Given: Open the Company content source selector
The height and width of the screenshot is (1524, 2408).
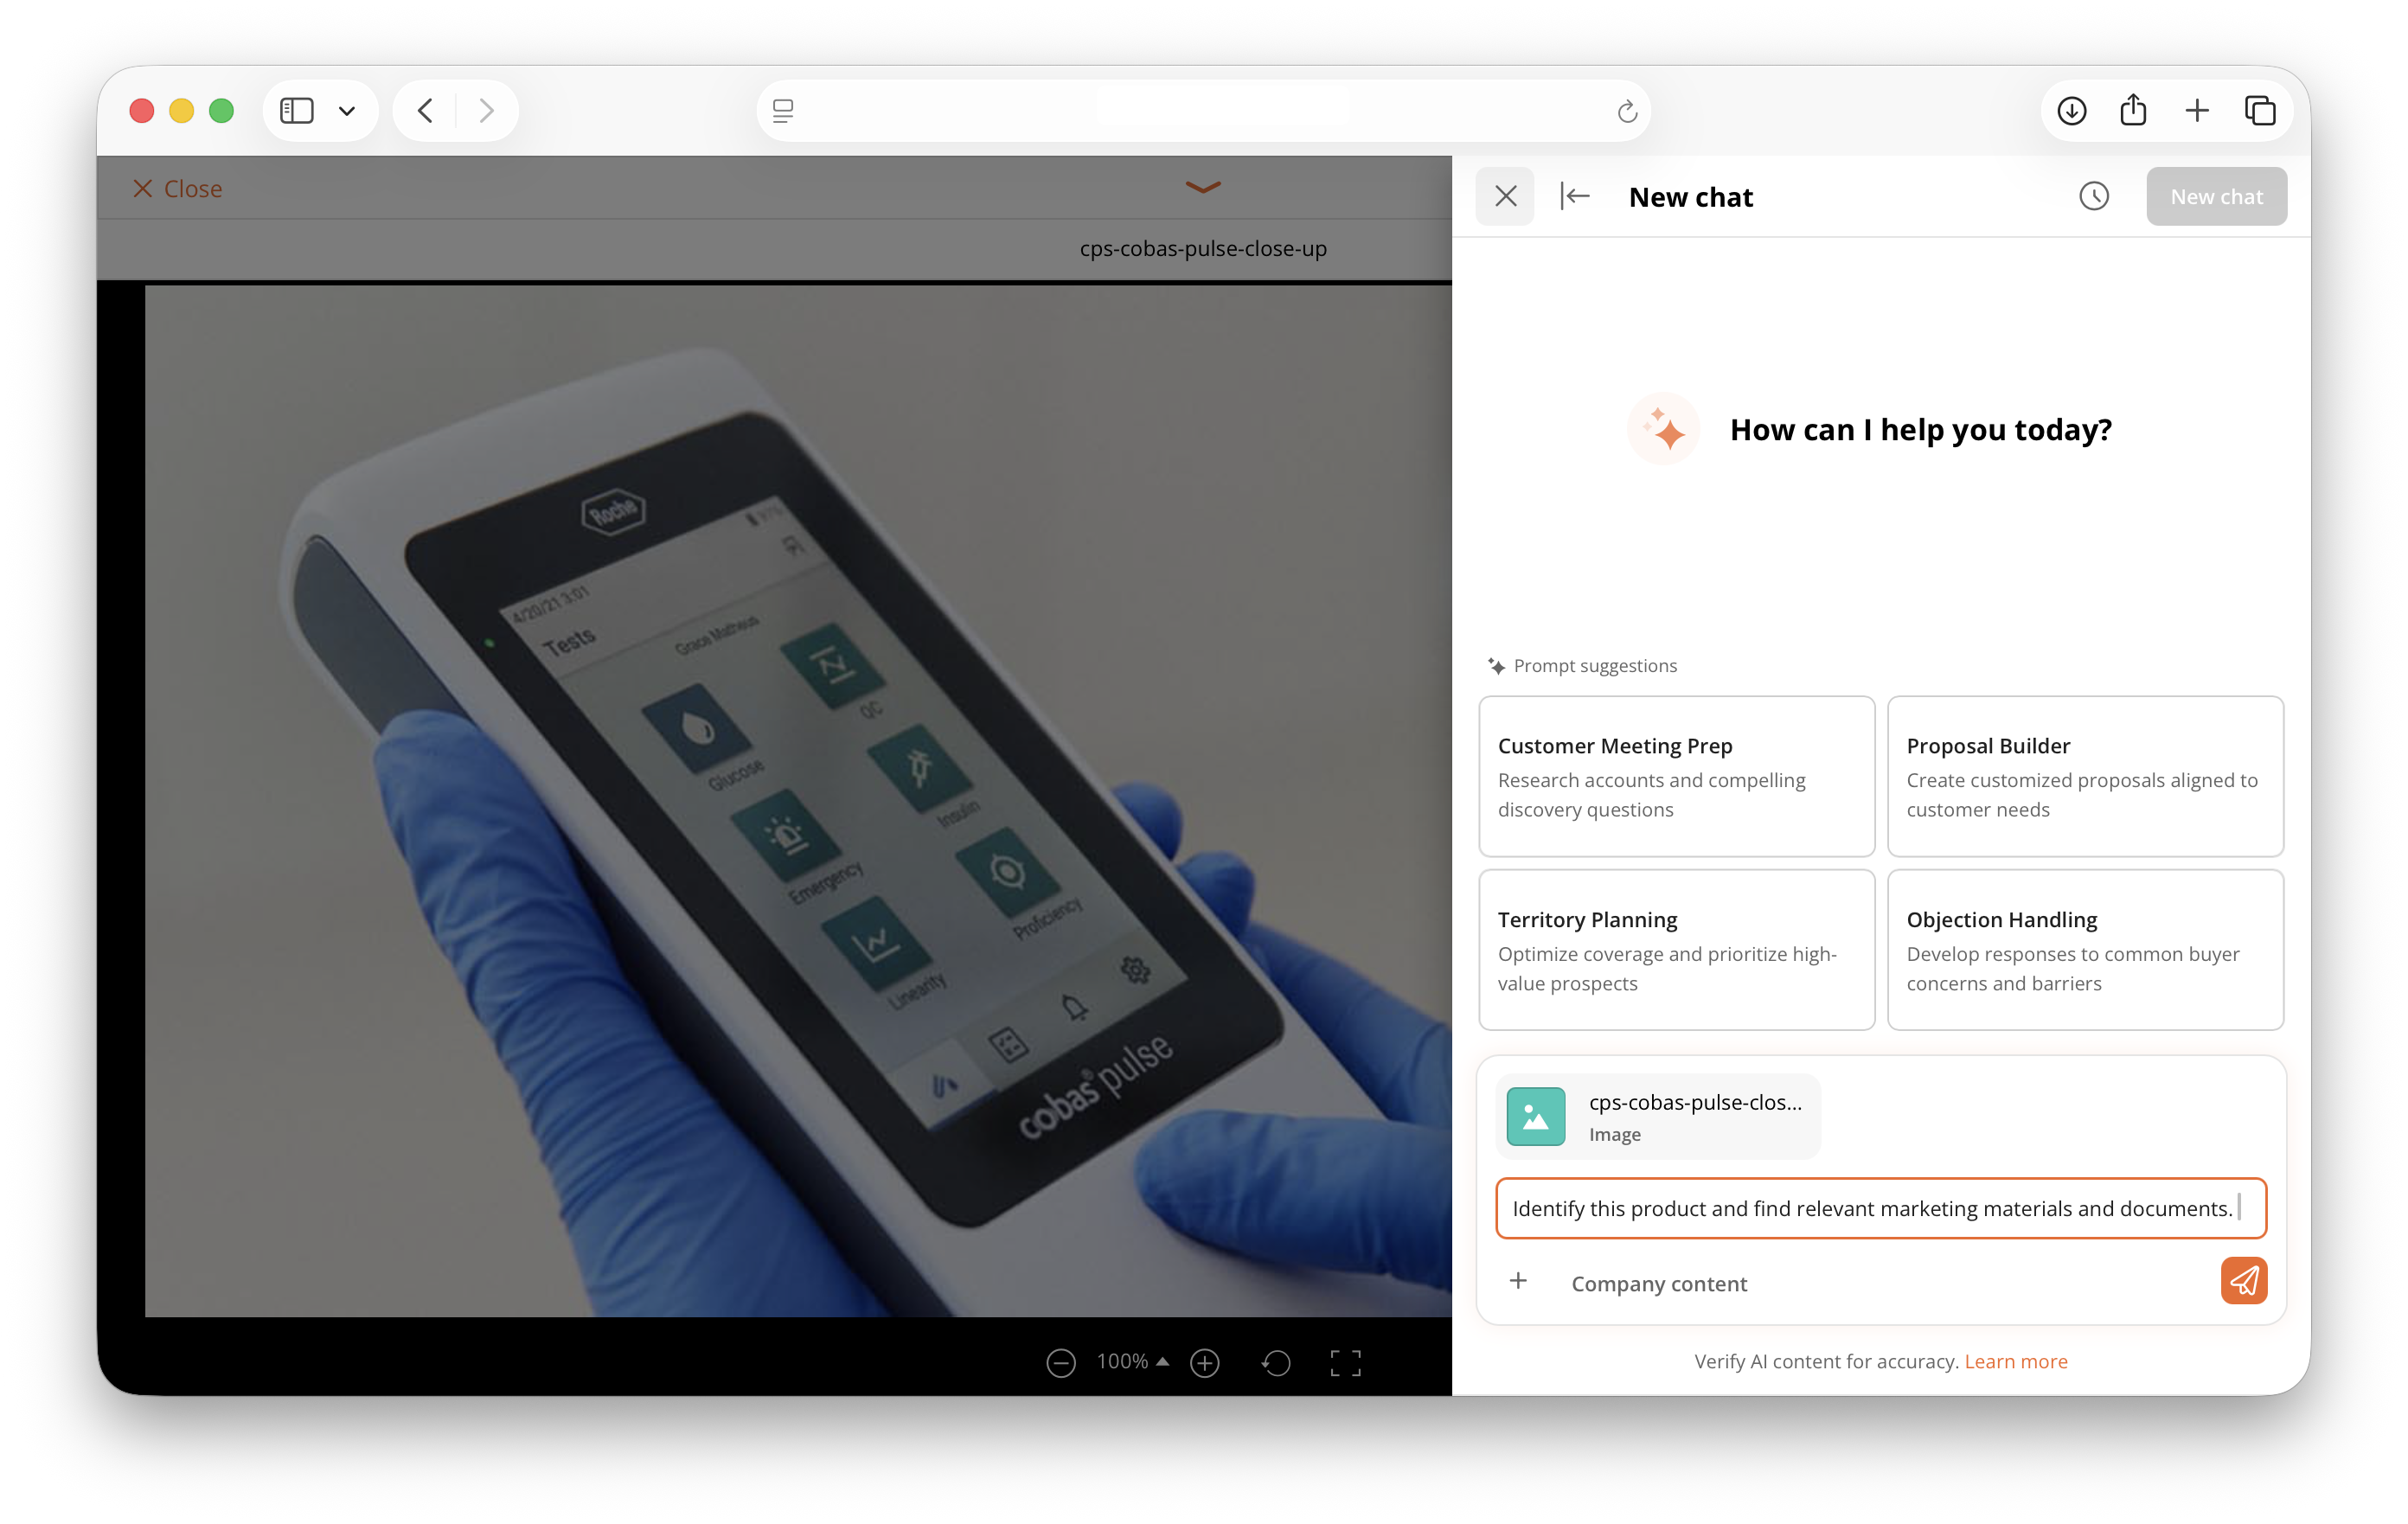Looking at the screenshot, I should [1659, 1284].
